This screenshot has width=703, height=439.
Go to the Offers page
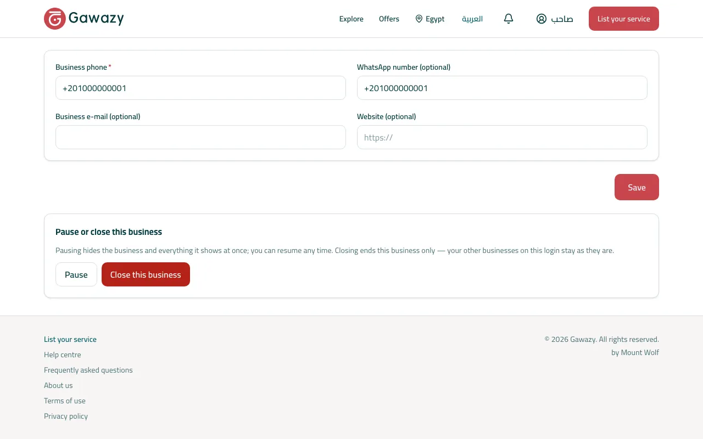(389, 19)
